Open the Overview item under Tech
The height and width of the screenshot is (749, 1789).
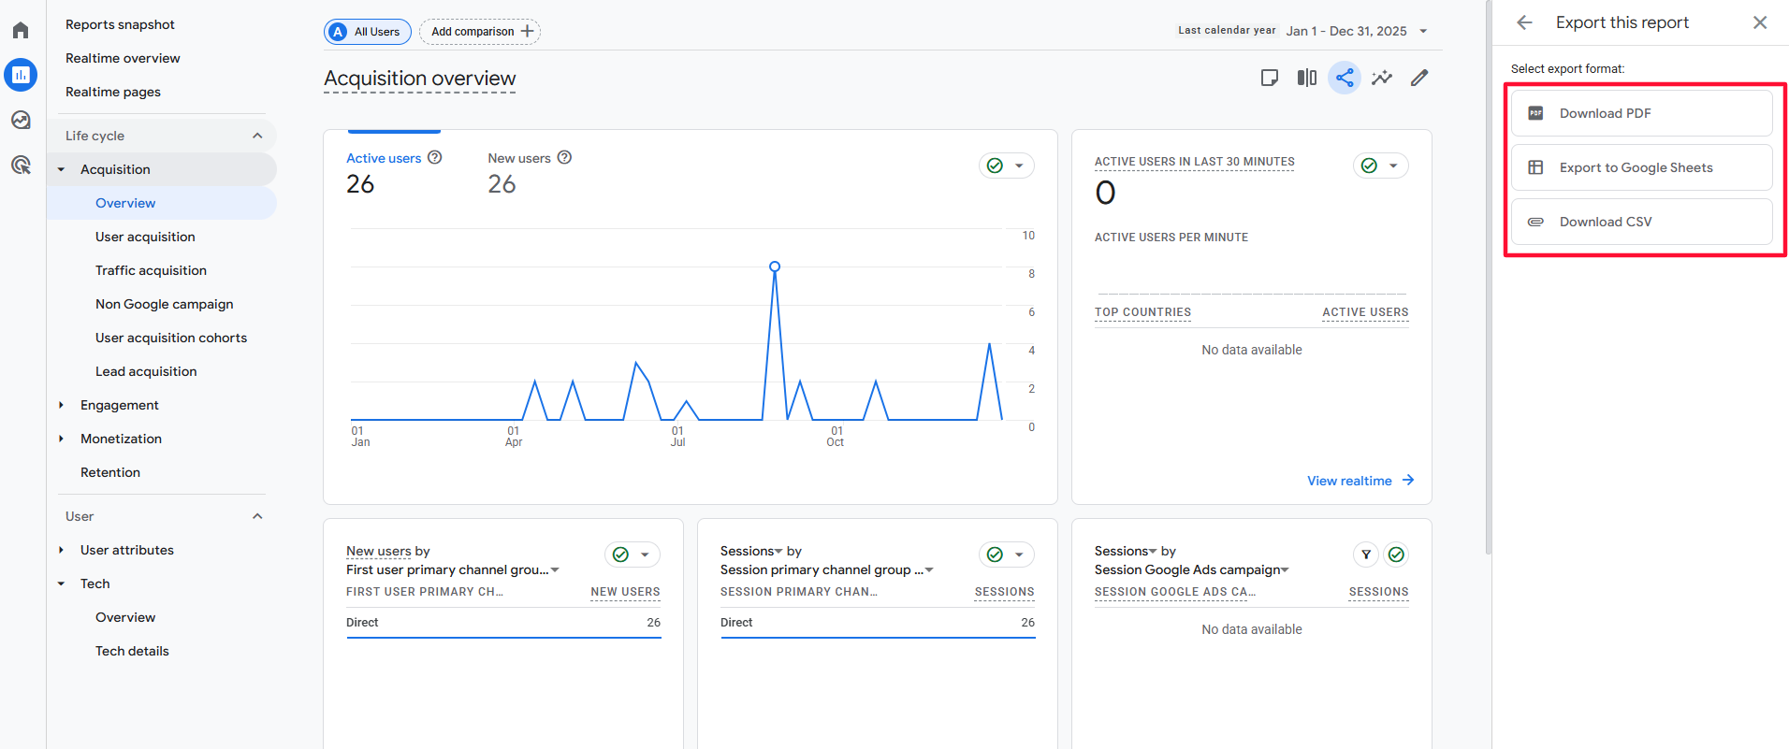pyautogui.click(x=125, y=617)
